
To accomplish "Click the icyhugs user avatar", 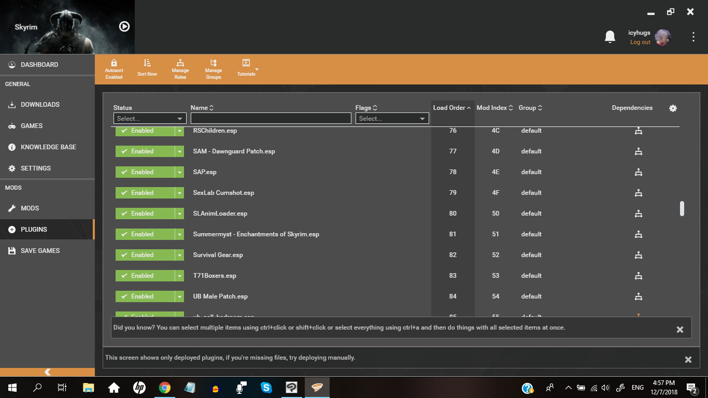I will tap(663, 37).
